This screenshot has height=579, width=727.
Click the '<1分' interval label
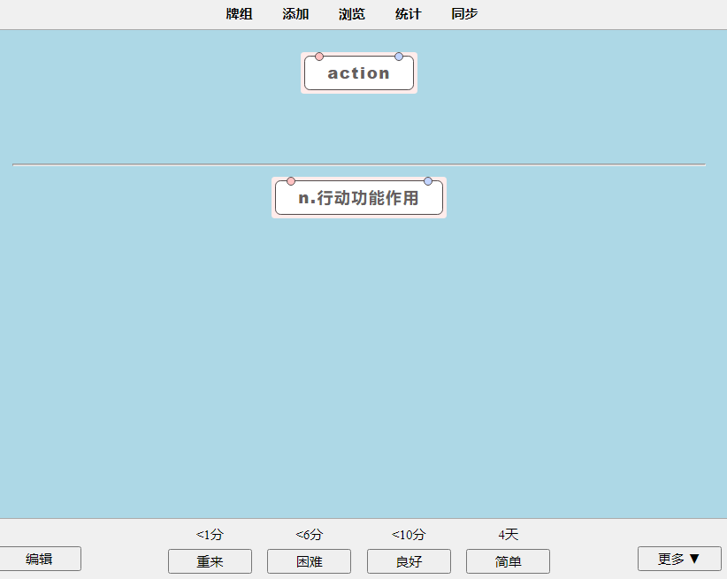click(x=210, y=535)
